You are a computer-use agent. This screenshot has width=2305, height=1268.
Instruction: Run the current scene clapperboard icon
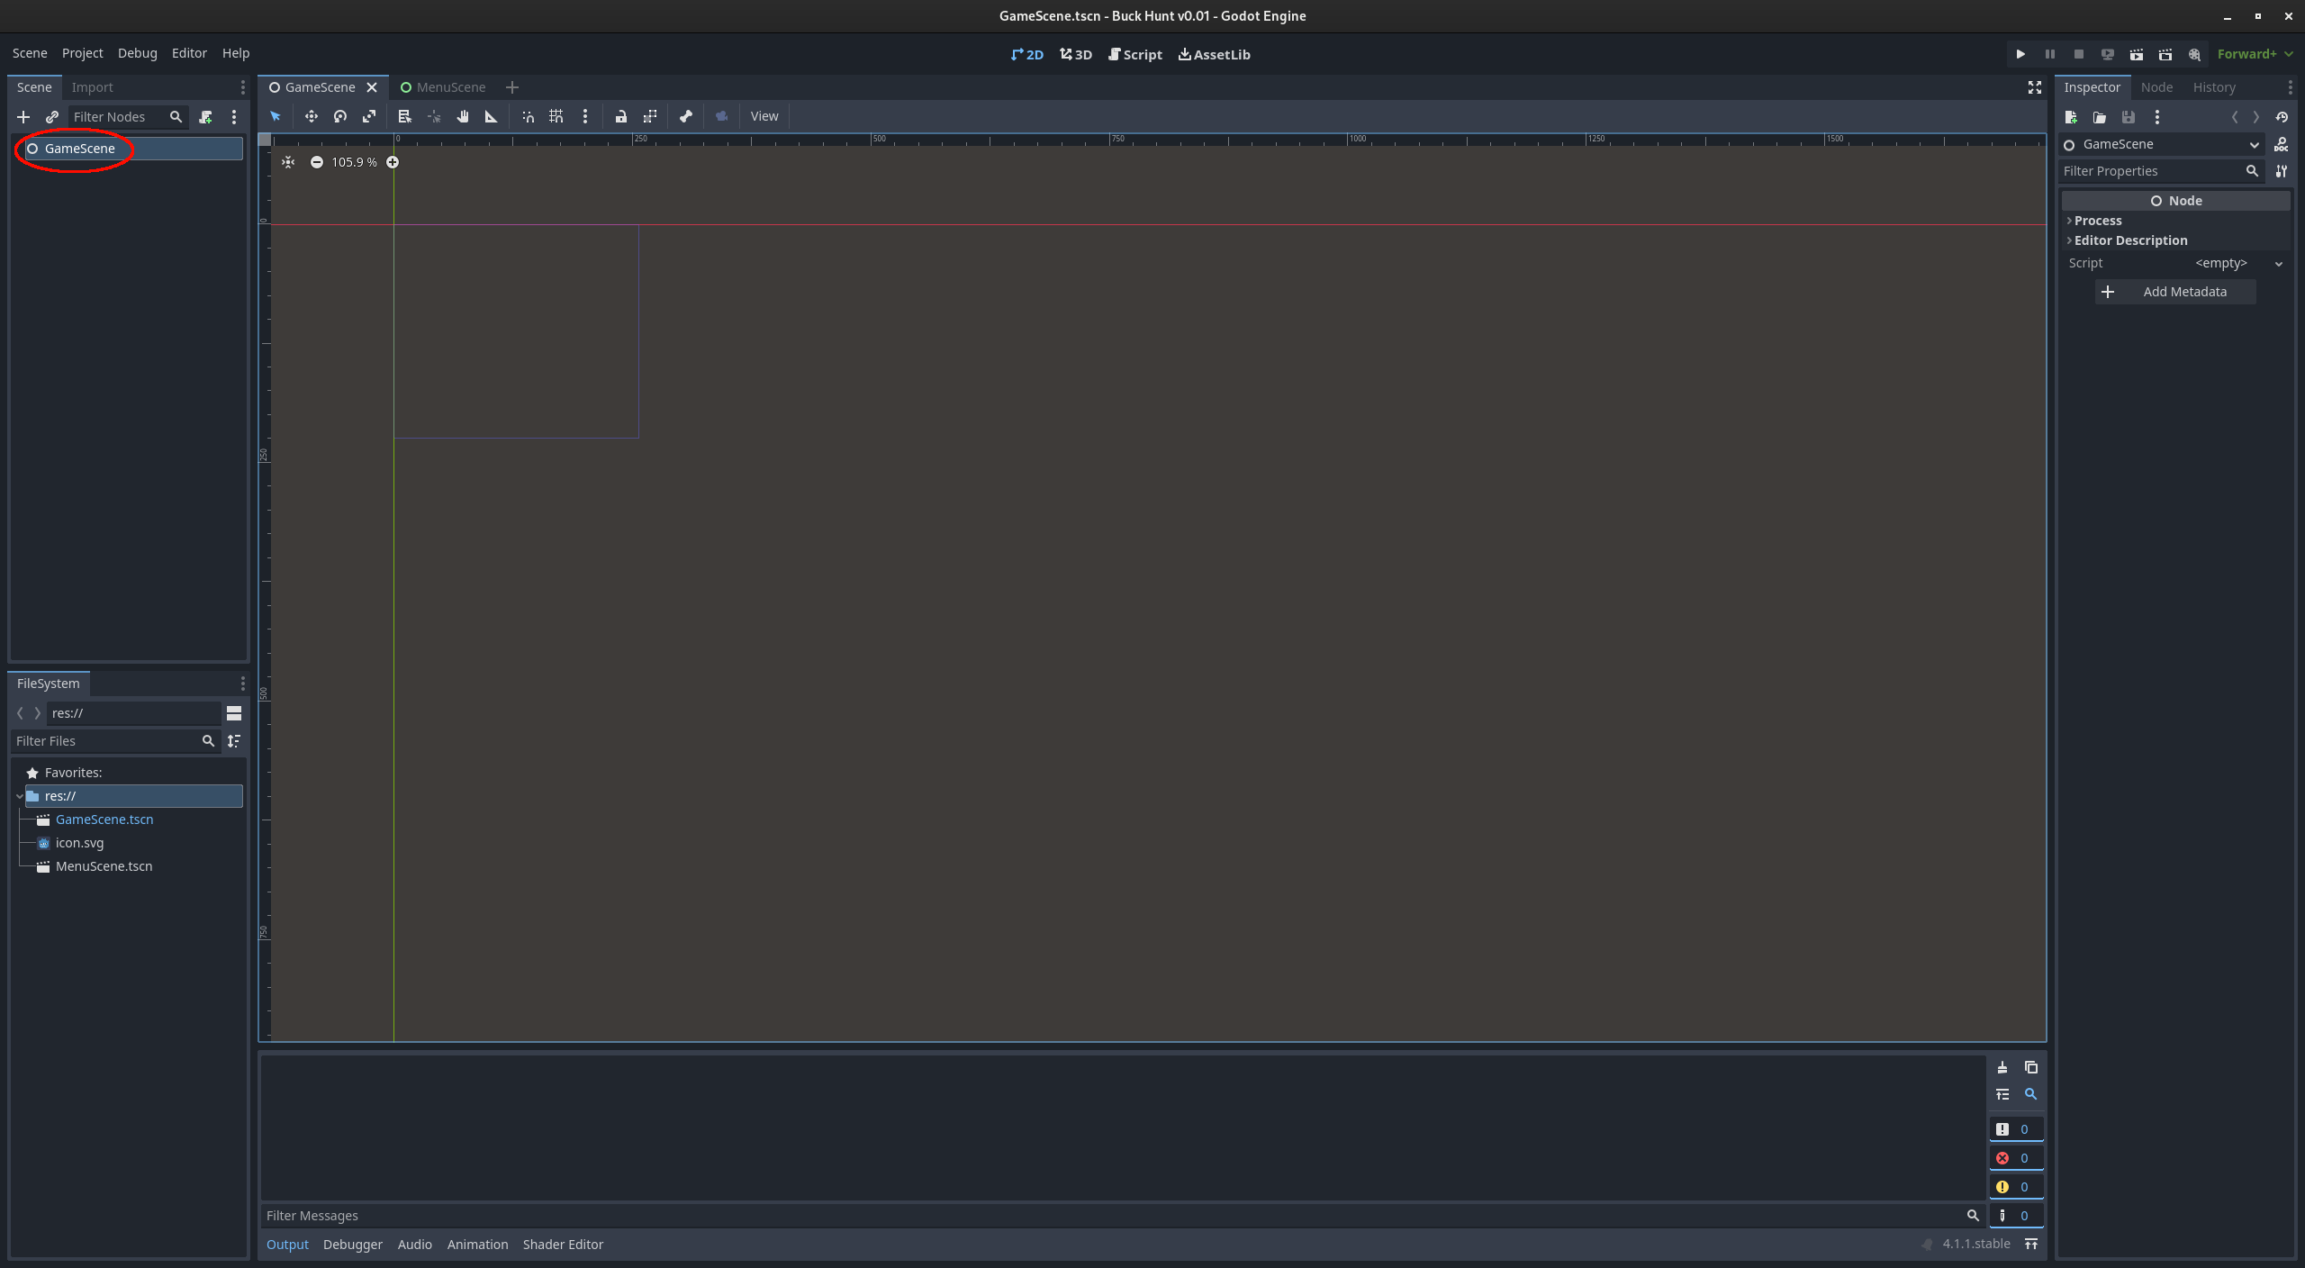(x=2137, y=54)
